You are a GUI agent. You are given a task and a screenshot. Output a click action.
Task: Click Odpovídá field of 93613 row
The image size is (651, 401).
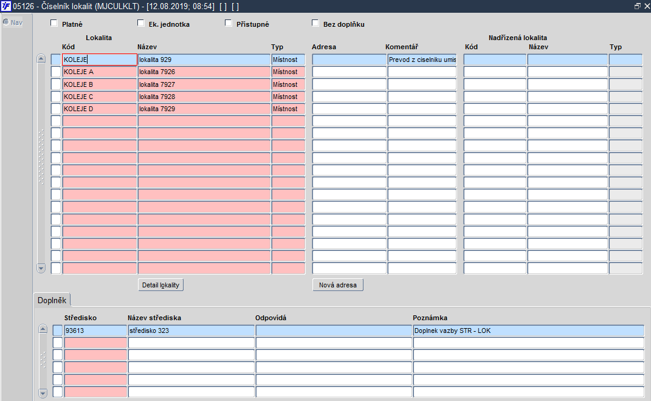[334, 331]
